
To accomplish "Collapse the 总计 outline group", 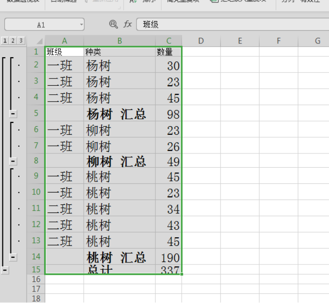I will point(5,270).
